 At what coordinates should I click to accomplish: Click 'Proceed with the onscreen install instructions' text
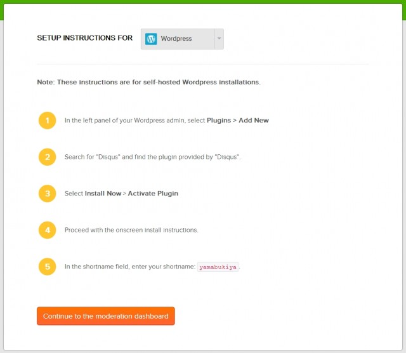pyautogui.click(x=131, y=230)
